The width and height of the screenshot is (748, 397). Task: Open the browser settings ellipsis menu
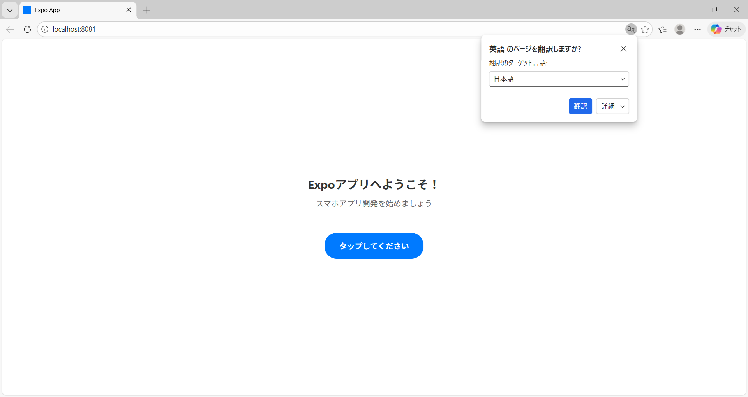click(697, 29)
